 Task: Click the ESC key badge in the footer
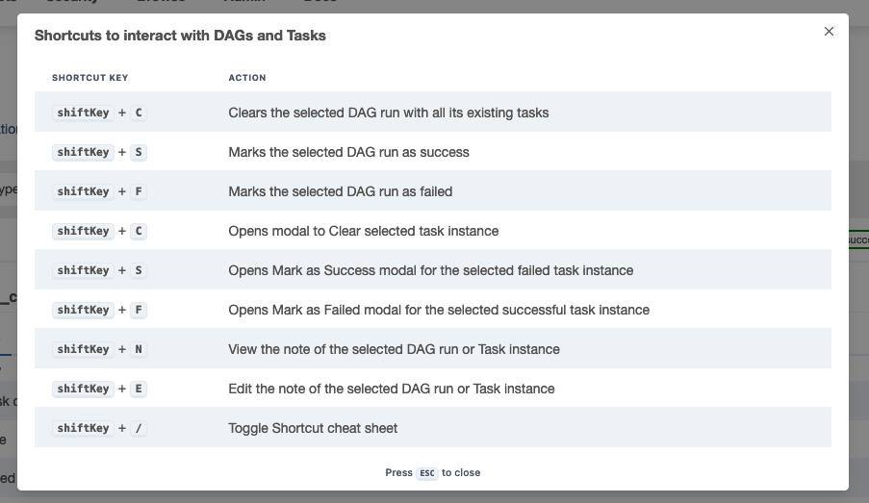[426, 473]
